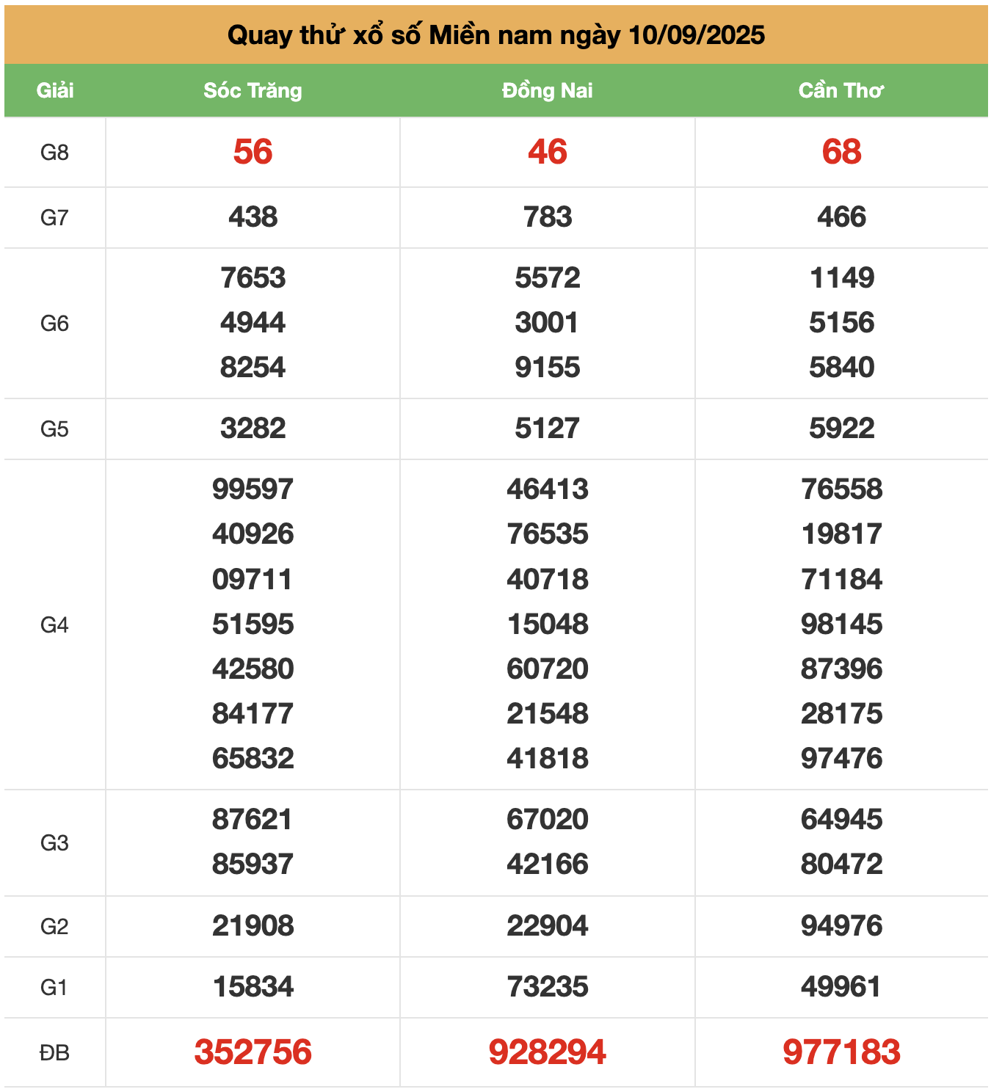Select Sóc Trăng G8 number 56

(x=253, y=152)
